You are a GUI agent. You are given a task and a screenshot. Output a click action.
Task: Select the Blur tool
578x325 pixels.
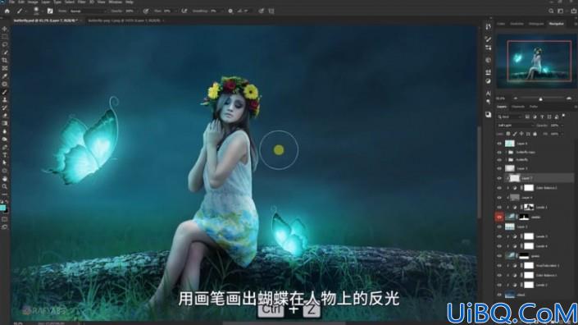(4, 131)
